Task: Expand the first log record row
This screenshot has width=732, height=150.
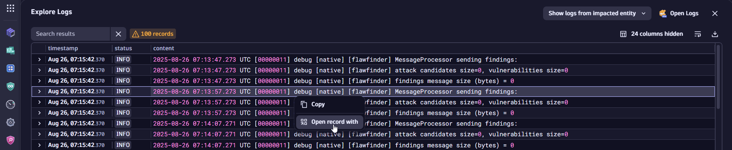Action: [x=39, y=59]
